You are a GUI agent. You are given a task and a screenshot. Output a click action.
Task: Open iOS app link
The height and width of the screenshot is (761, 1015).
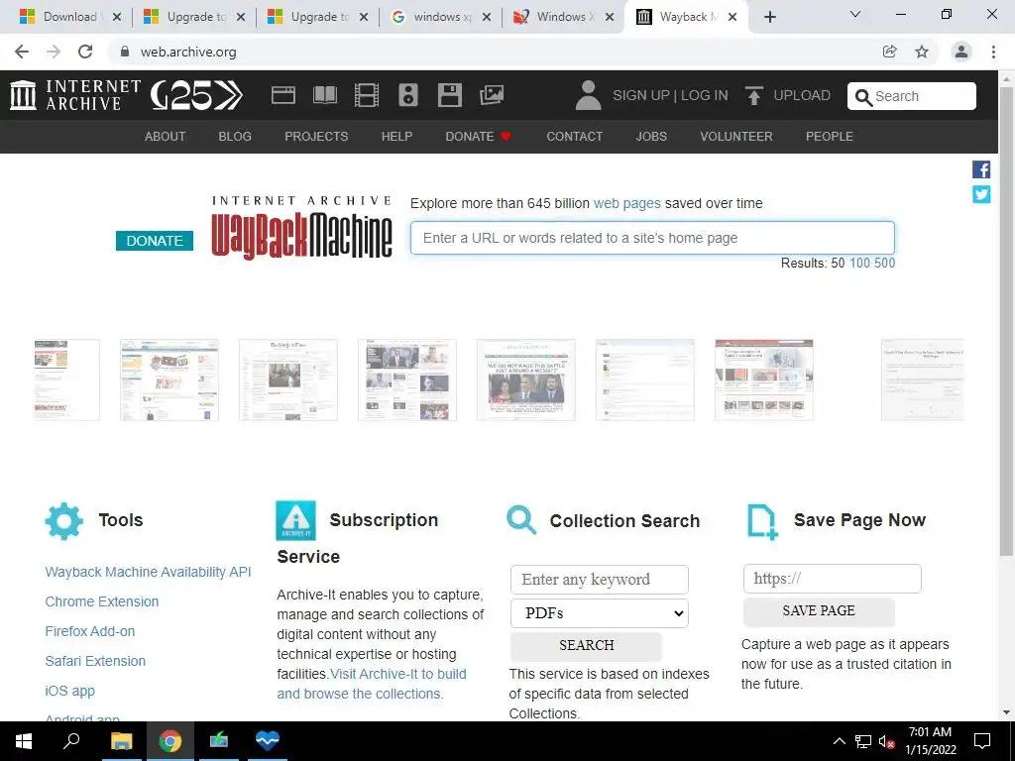(70, 691)
